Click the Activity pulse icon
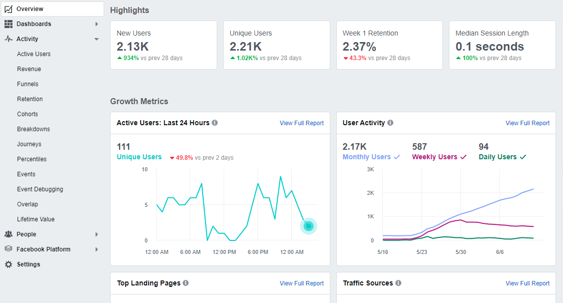Image resolution: width=563 pixels, height=303 pixels. (x=9, y=39)
